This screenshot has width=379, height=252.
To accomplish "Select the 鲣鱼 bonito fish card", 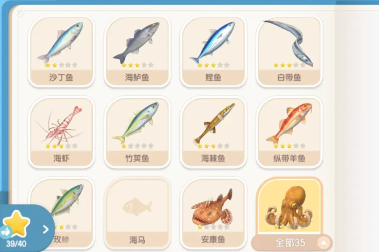I will [x=213, y=51].
